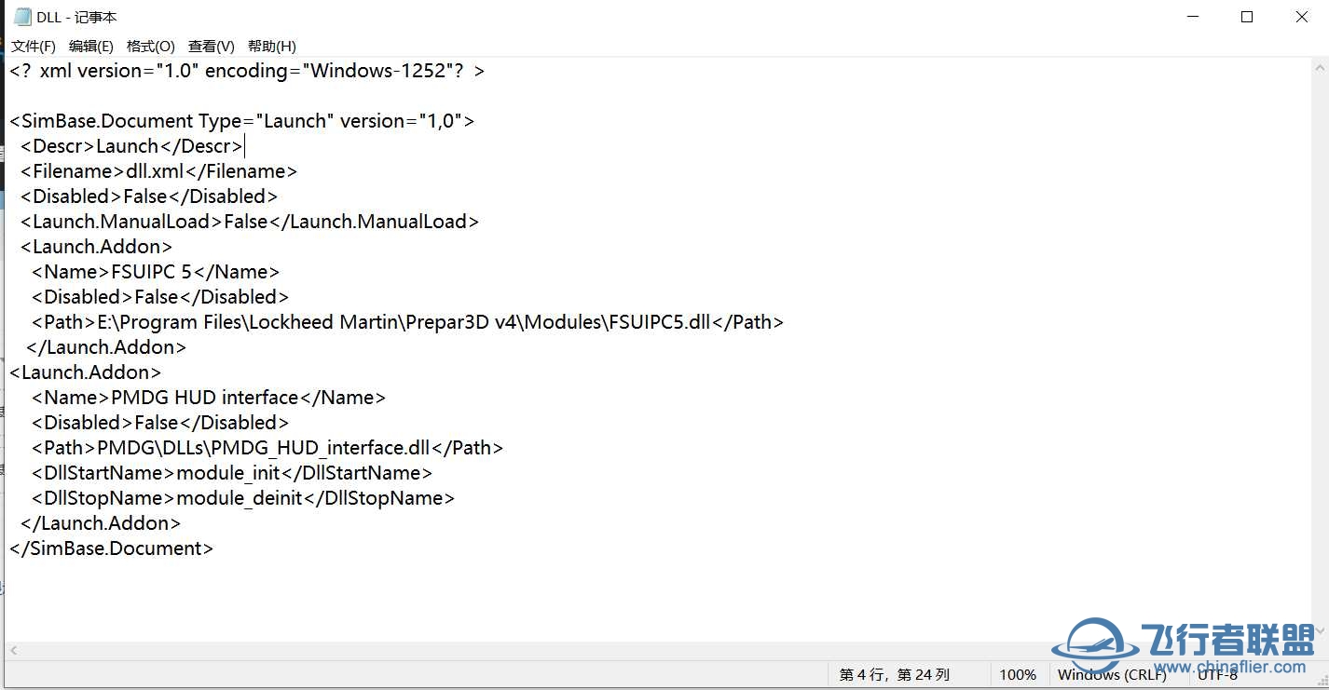Open the 格式(O) menu

pos(150,46)
